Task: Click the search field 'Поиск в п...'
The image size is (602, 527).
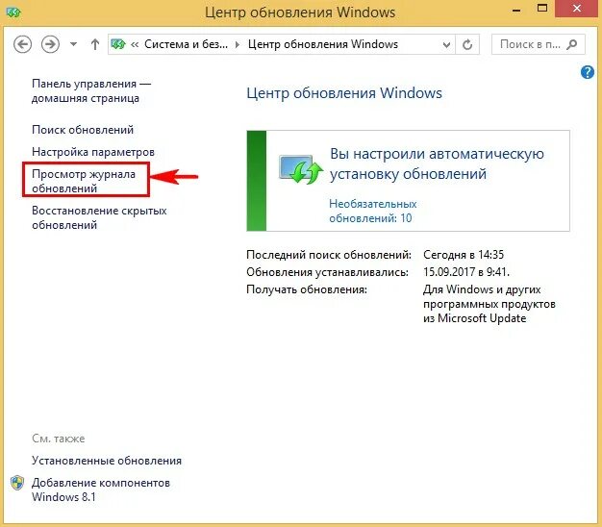Action: pos(539,44)
